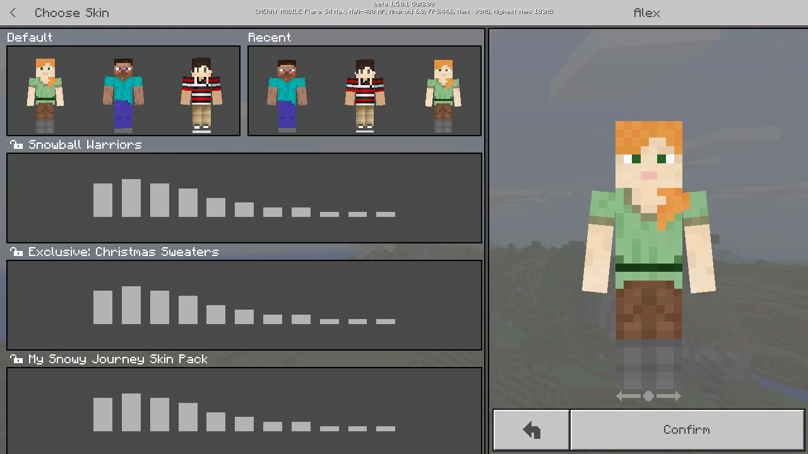Click the "Recent" section heading
The width and height of the screenshot is (808, 454).
click(x=270, y=37)
